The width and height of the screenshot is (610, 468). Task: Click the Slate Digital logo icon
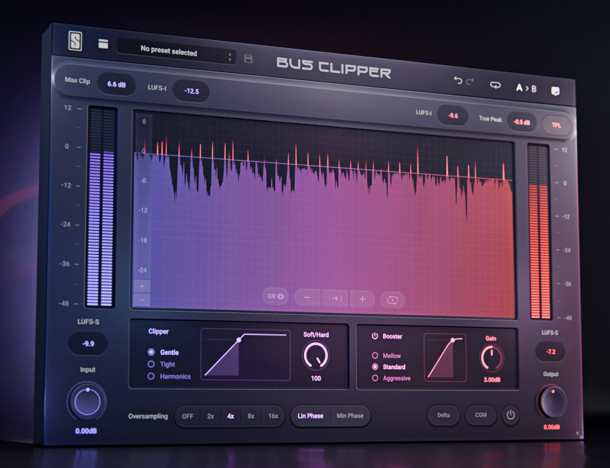[x=75, y=41]
